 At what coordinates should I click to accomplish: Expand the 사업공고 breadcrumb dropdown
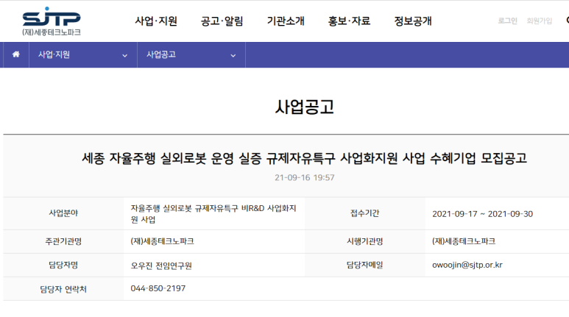(191, 54)
